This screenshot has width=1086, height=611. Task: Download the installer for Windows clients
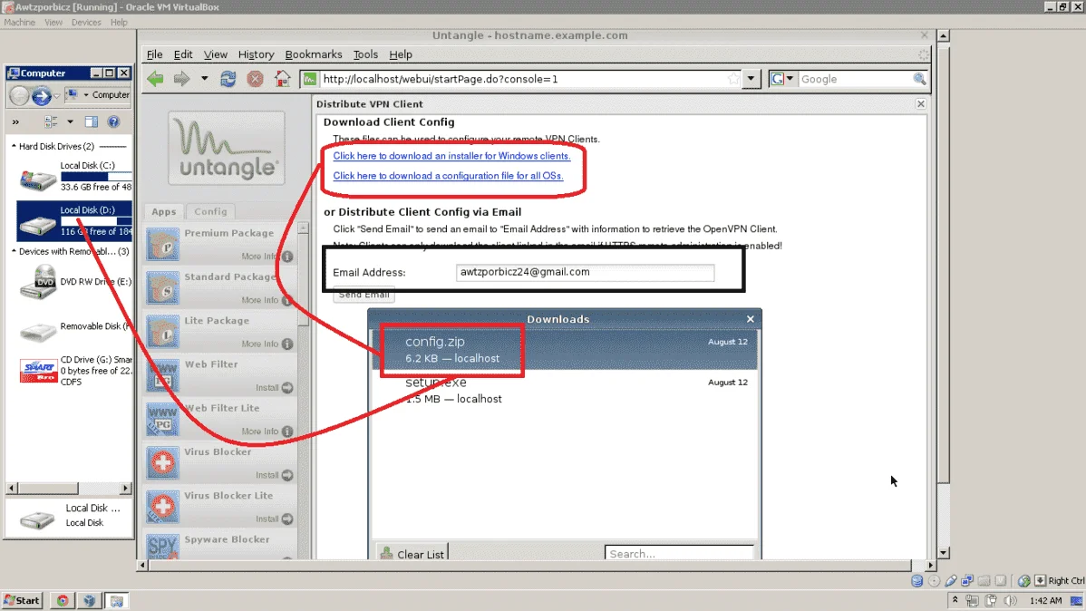coord(451,156)
